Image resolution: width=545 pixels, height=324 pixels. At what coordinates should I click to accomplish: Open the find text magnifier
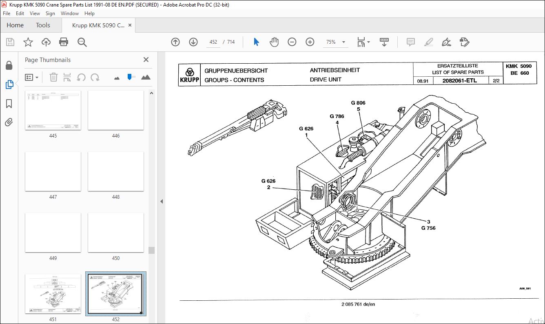[82, 42]
